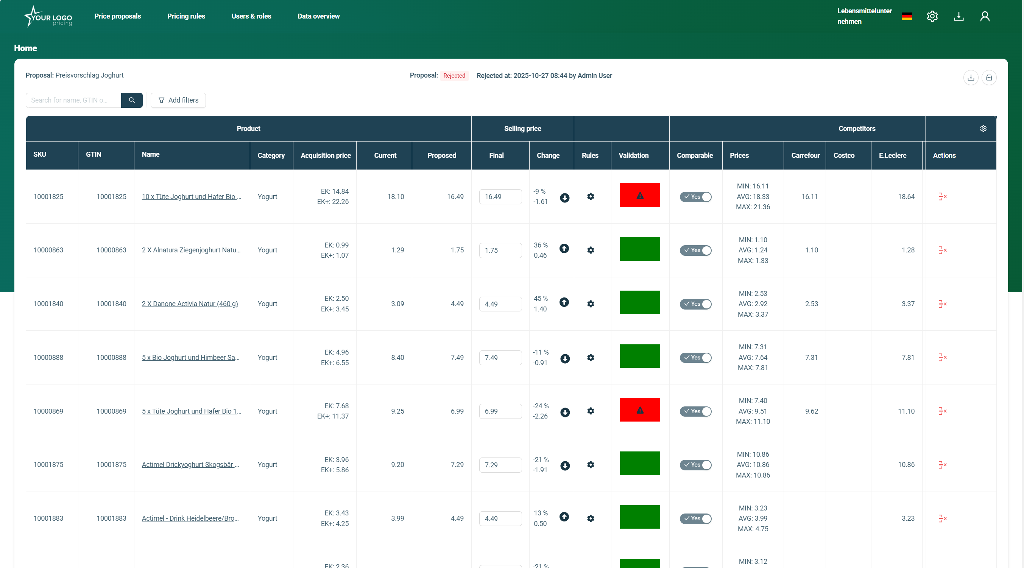Open product Actimel - Drink Heidelbeere link
Viewport: 1024px width, 568px height.
(x=190, y=518)
